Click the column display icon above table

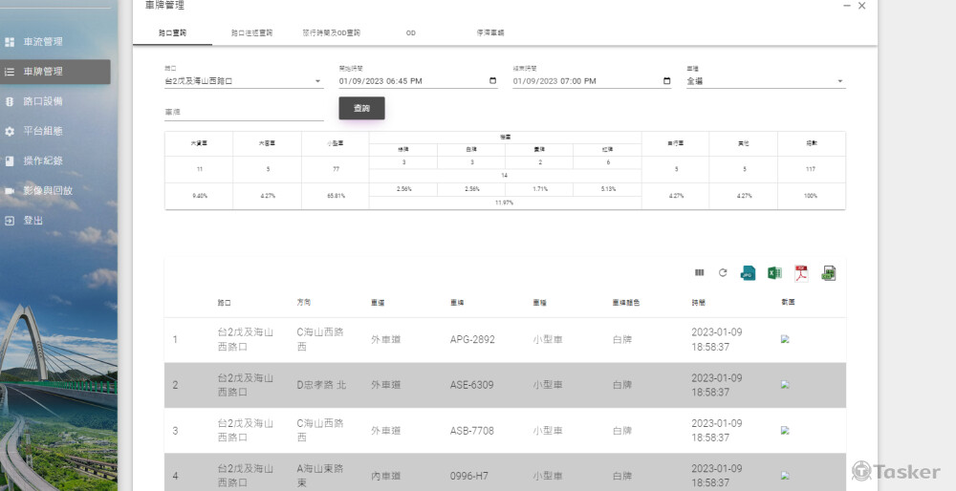pos(699,273)
